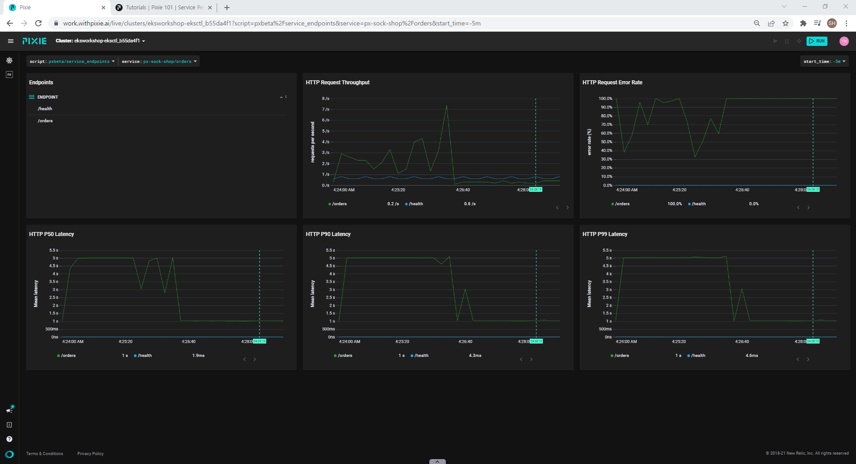Image resolution: width=856 pixels, height=464 pixels.
Task: Select the /orders endpoint row
Action: click(157, 121)
